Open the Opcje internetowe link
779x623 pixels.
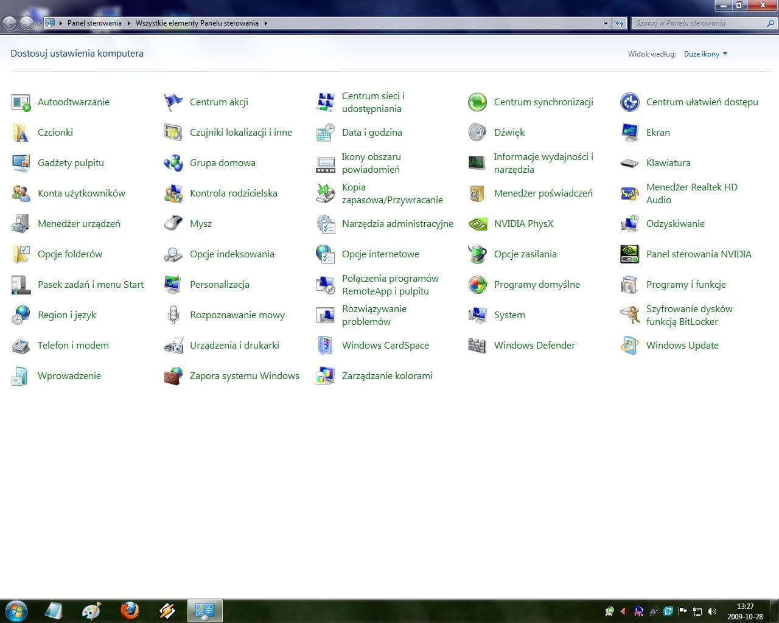click(380, 254)
